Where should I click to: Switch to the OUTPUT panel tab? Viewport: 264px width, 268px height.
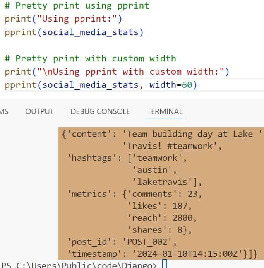tap(39, 111)
